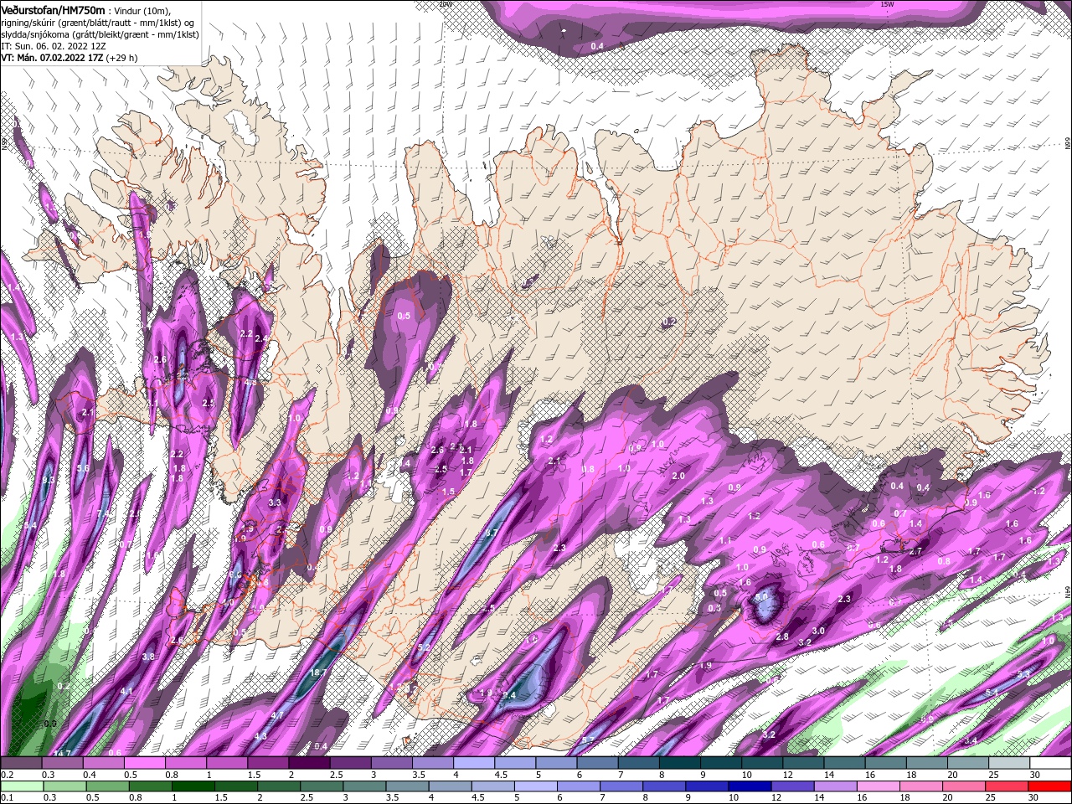1072x804 pixels.
Task: Click the slydda/snjókoma legend description line
Action: click(99, 34)
